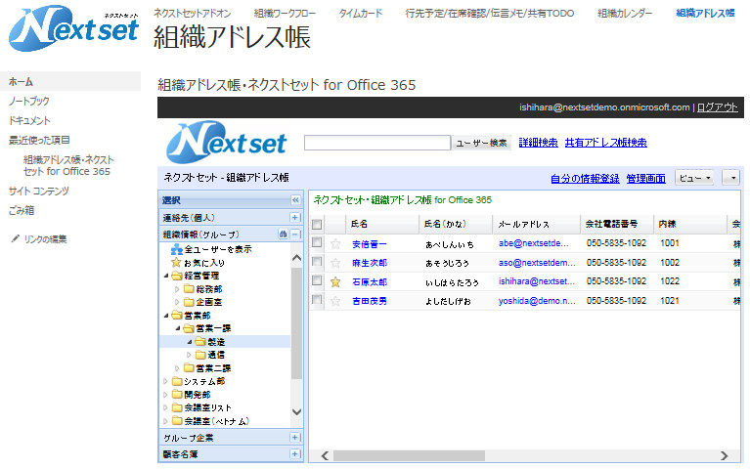Open the 組織カレンダー top navigation item

[x=625, y=13]
